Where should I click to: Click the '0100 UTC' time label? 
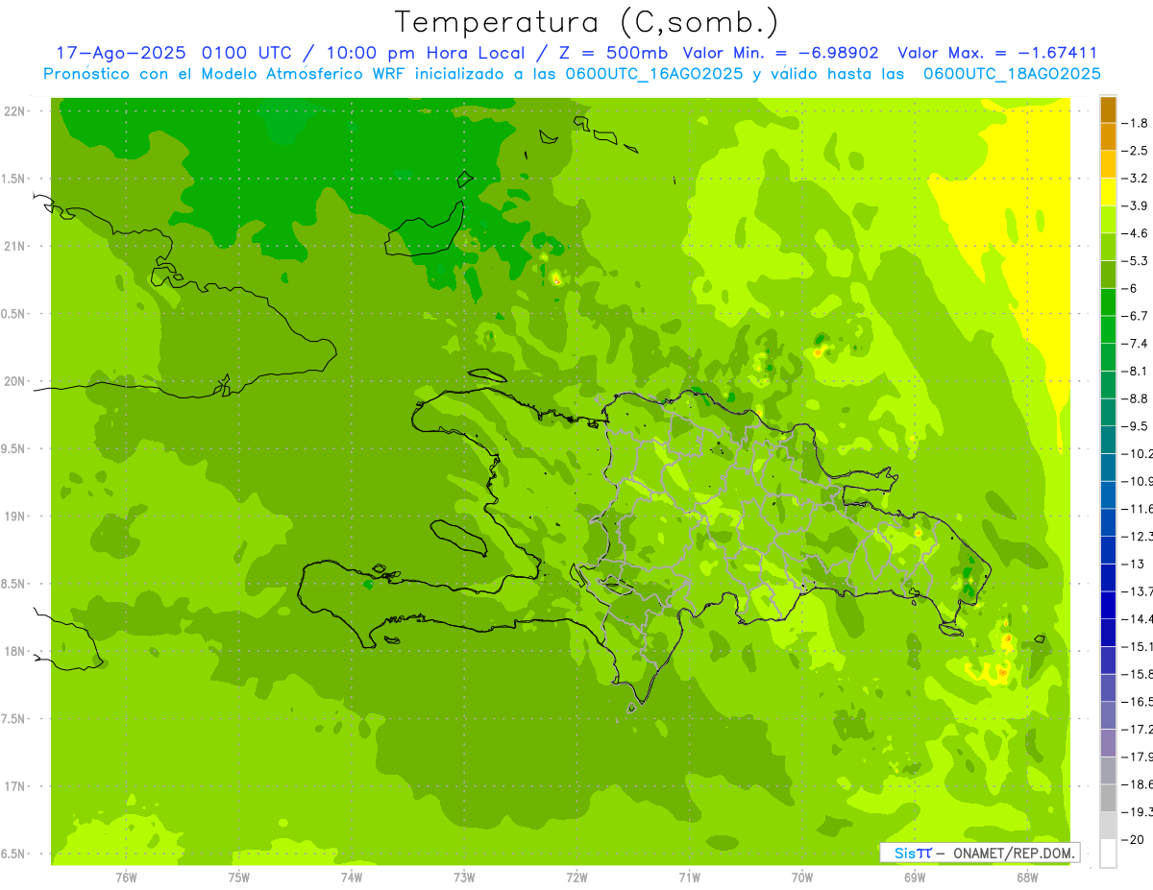pyautogui.click(x=246, y=53)
